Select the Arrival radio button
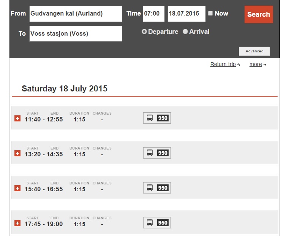 pos(185,32)
